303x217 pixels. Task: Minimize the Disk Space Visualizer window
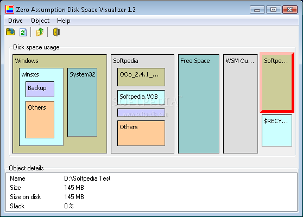pos(257,10)
